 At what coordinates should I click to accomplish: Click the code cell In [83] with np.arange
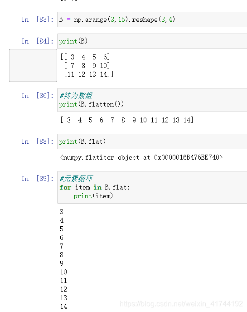click(x=152, y=19)
